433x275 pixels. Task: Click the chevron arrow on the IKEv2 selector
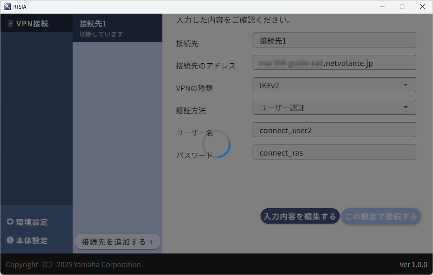click(x=405, y=84)
